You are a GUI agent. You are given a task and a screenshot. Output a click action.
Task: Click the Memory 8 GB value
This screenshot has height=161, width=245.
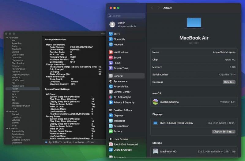[x=232, y=67]
